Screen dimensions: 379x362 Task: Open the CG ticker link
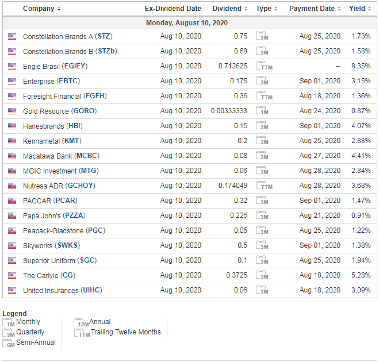(x=68, y=276)
